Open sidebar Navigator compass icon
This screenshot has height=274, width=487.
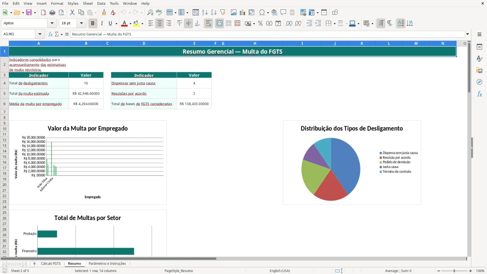(x=479, y=82)
